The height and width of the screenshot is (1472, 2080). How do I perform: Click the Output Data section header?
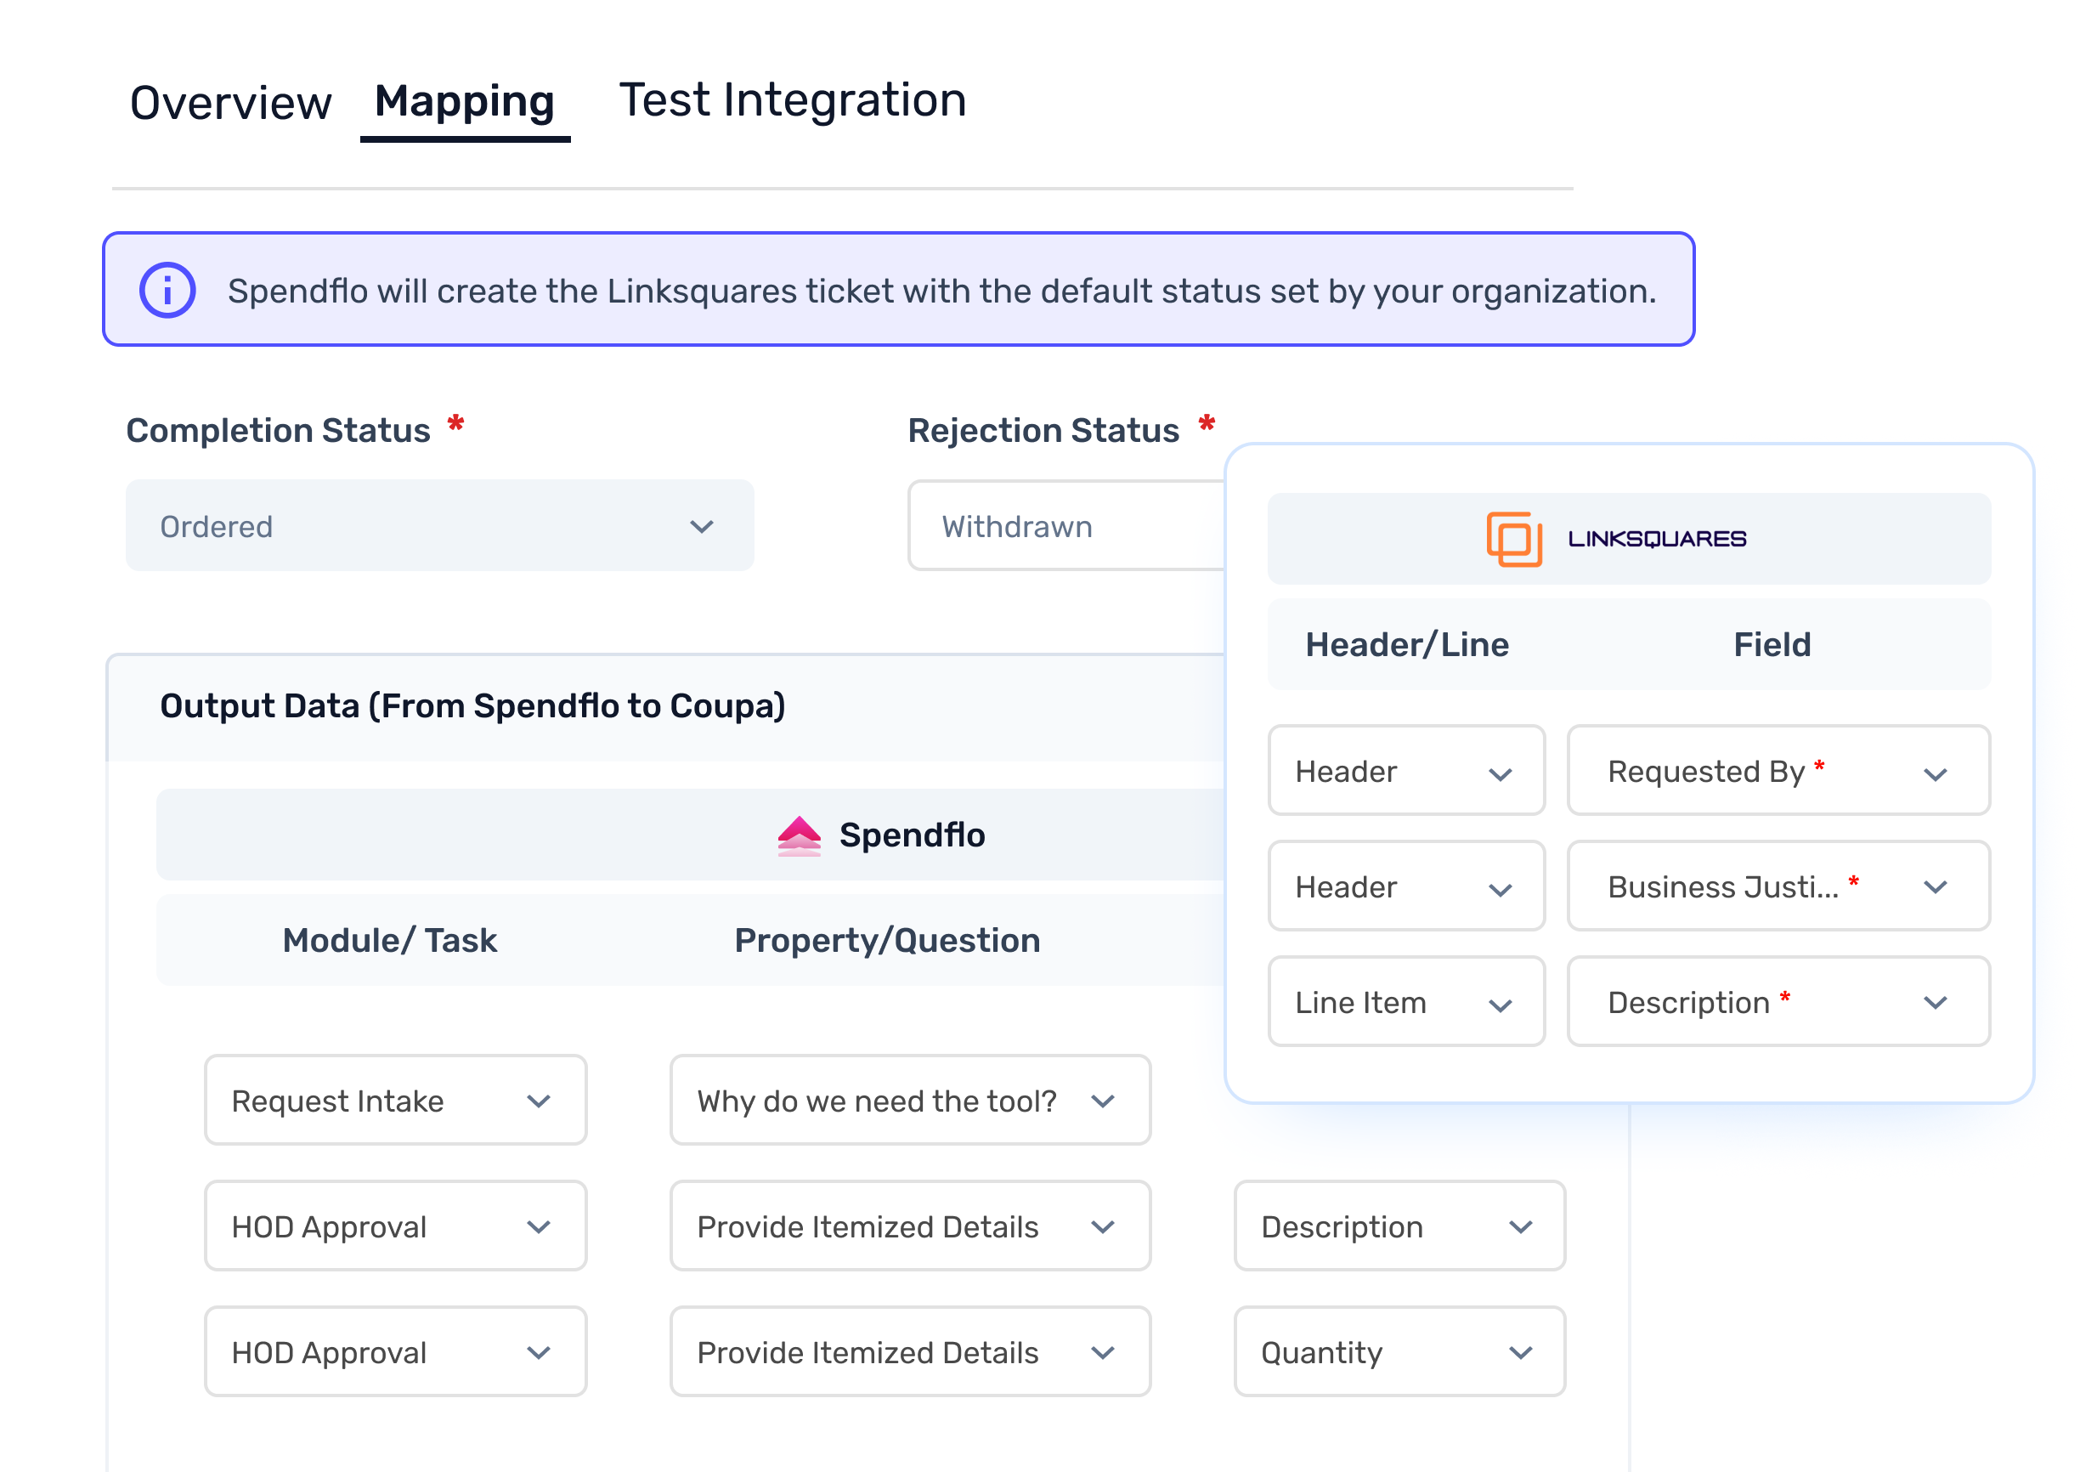473,706
